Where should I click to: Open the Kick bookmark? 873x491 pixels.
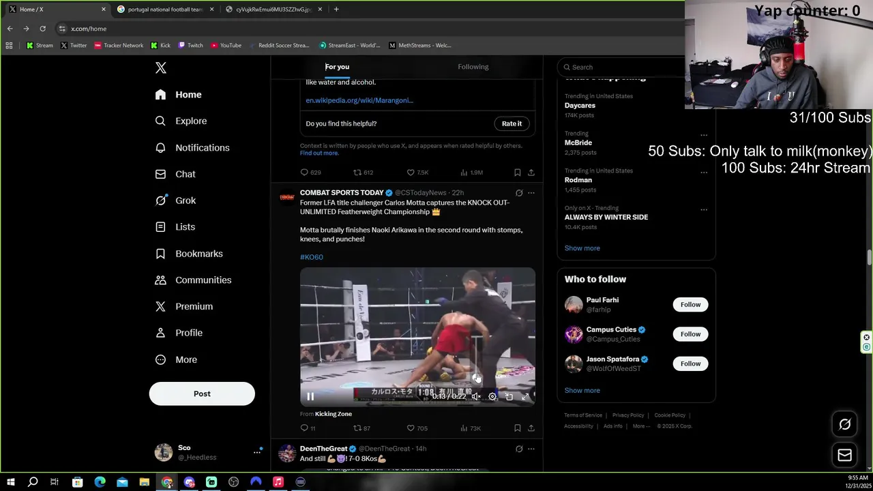click(161, 45)
